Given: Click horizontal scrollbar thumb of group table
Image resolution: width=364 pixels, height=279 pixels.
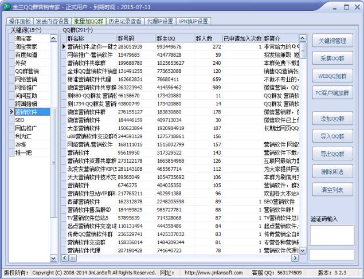Looking at the screenshot, I should click(x=73, y=258).
